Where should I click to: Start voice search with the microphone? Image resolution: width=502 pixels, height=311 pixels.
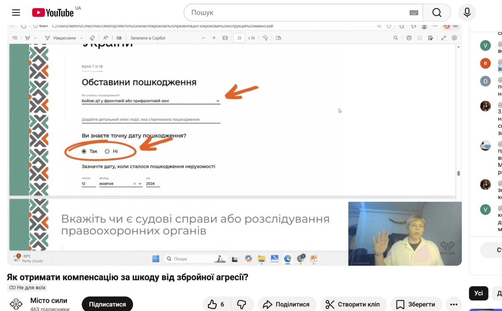[467, 13]
